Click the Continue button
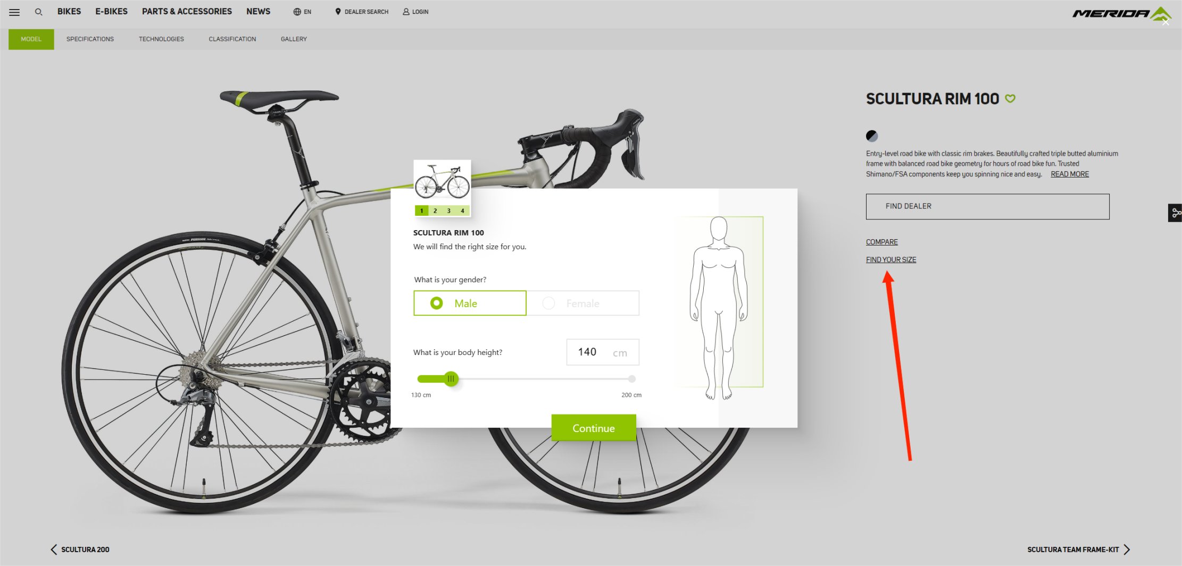The image size is (1182, 566). [594, 428]
